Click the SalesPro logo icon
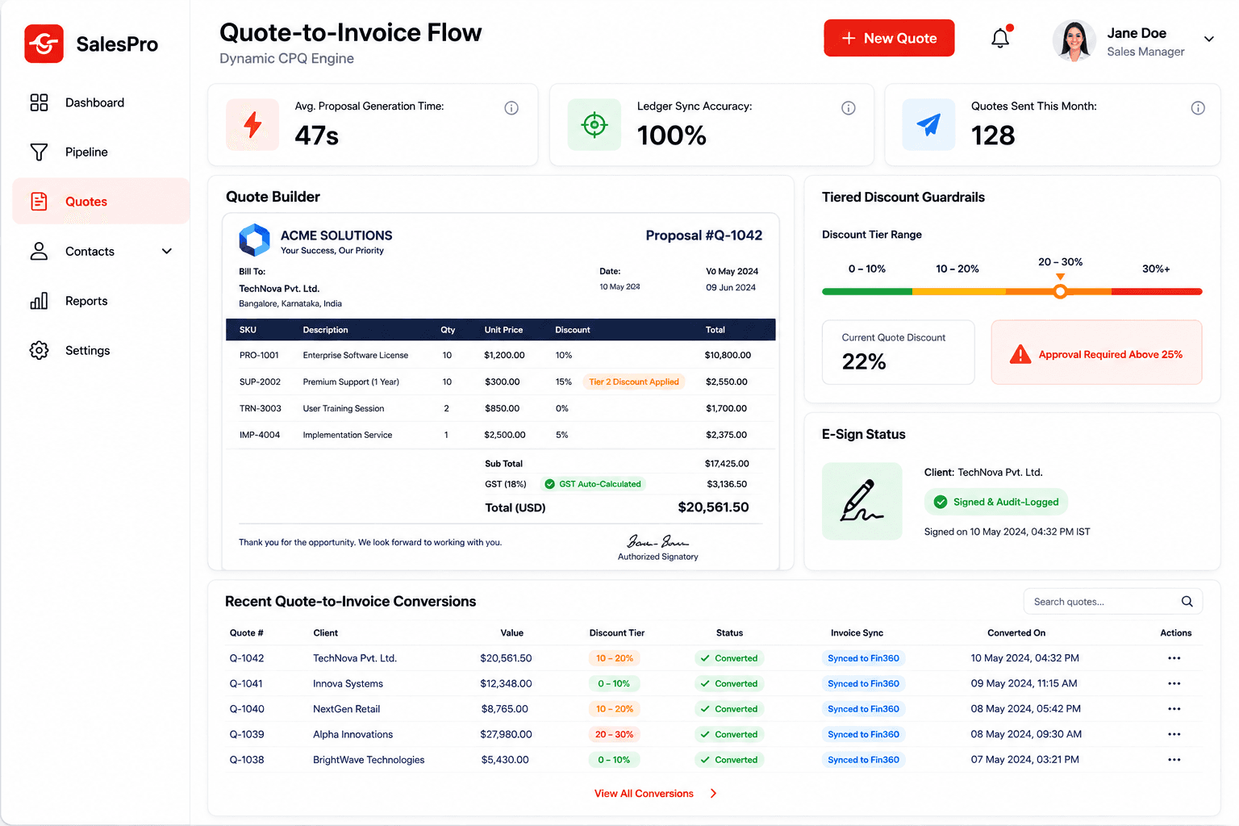Screen dimensions: 1239x826 [44, 44]
